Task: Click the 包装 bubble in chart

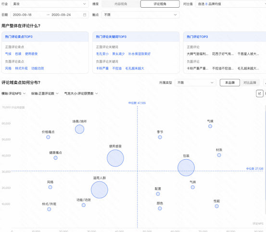Action: (186, 167)
